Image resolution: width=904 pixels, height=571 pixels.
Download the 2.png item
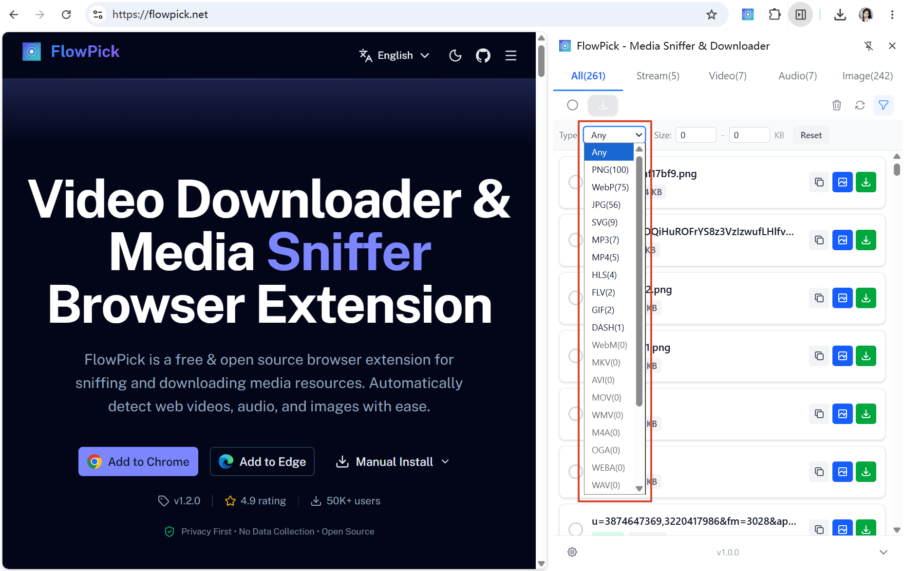866,298
